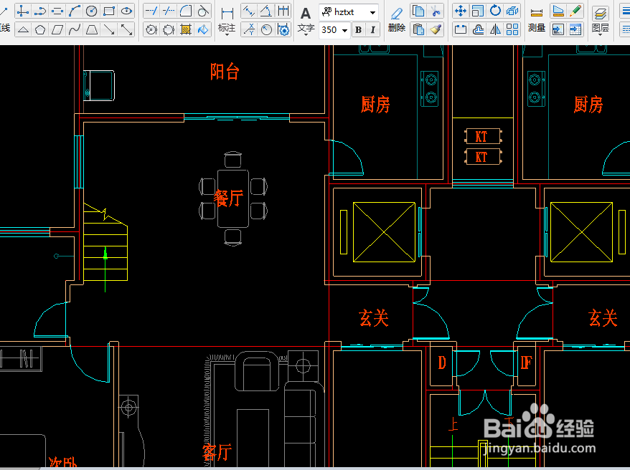Click the aligned dimension icon

tap(249, 11)
